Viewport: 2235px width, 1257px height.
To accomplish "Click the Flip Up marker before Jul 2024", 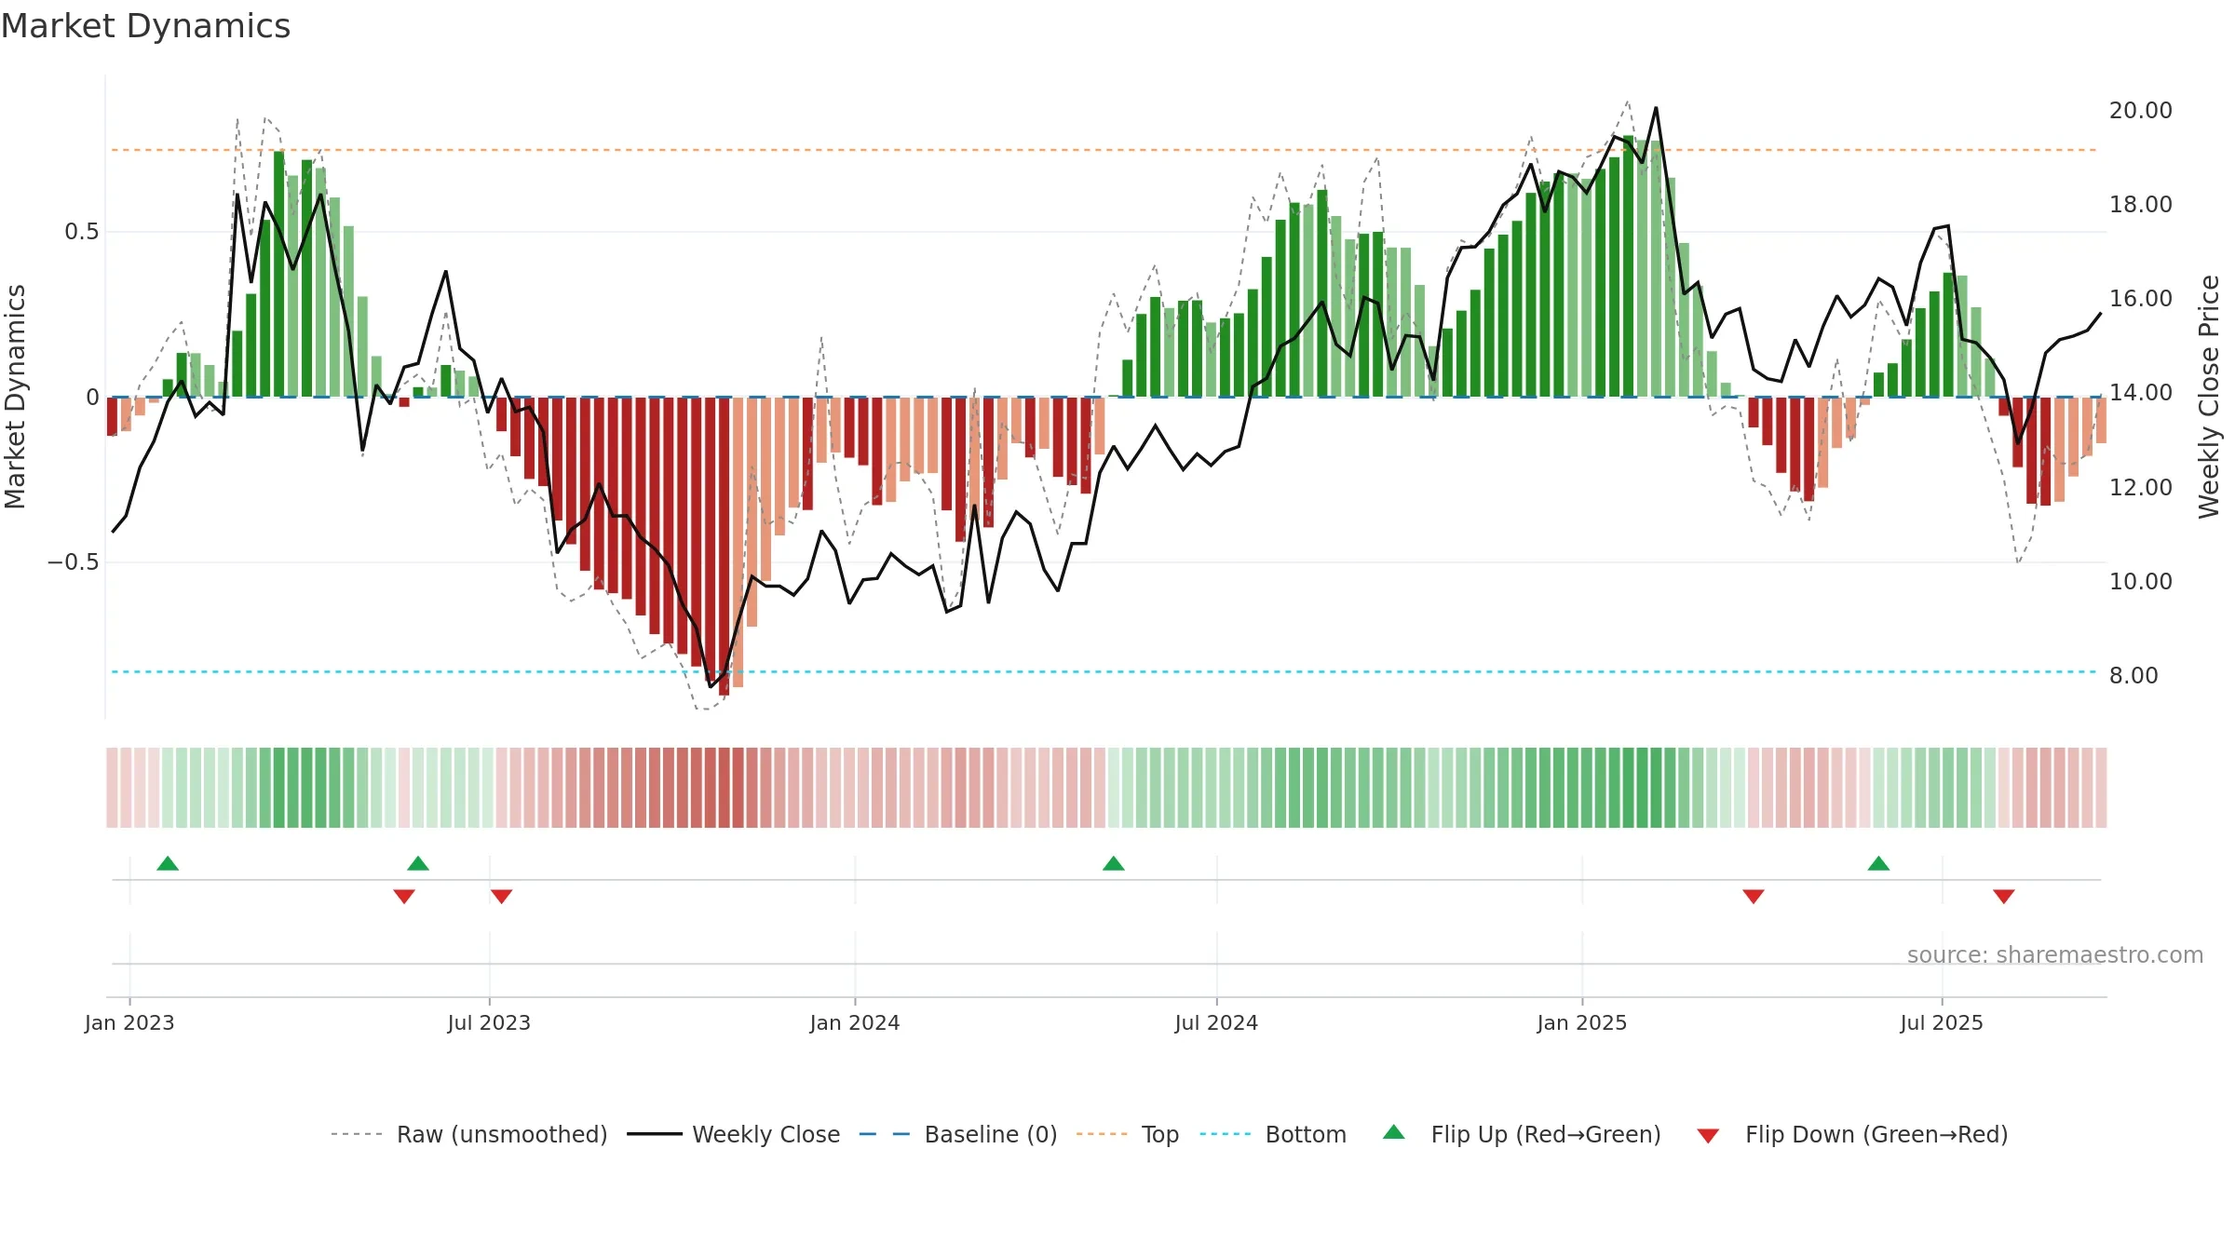I will (x=1114, y=864).
